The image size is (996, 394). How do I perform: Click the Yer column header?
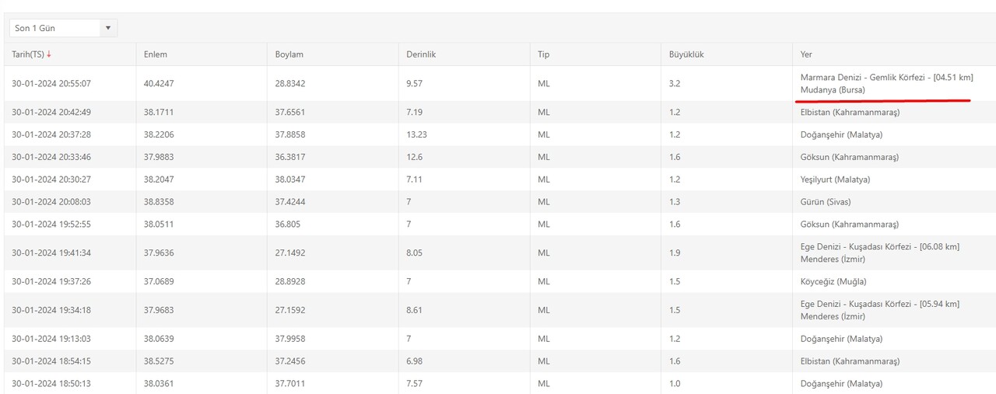coord(806,54)
